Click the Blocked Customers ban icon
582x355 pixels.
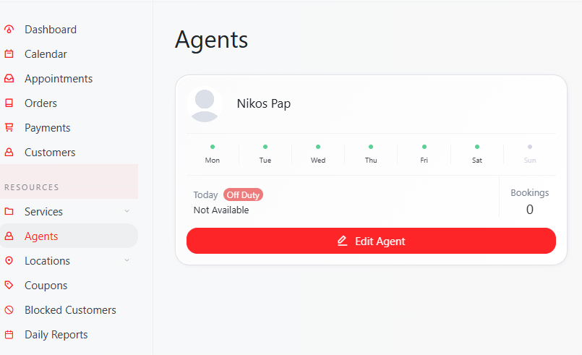(x=9, y=310)
